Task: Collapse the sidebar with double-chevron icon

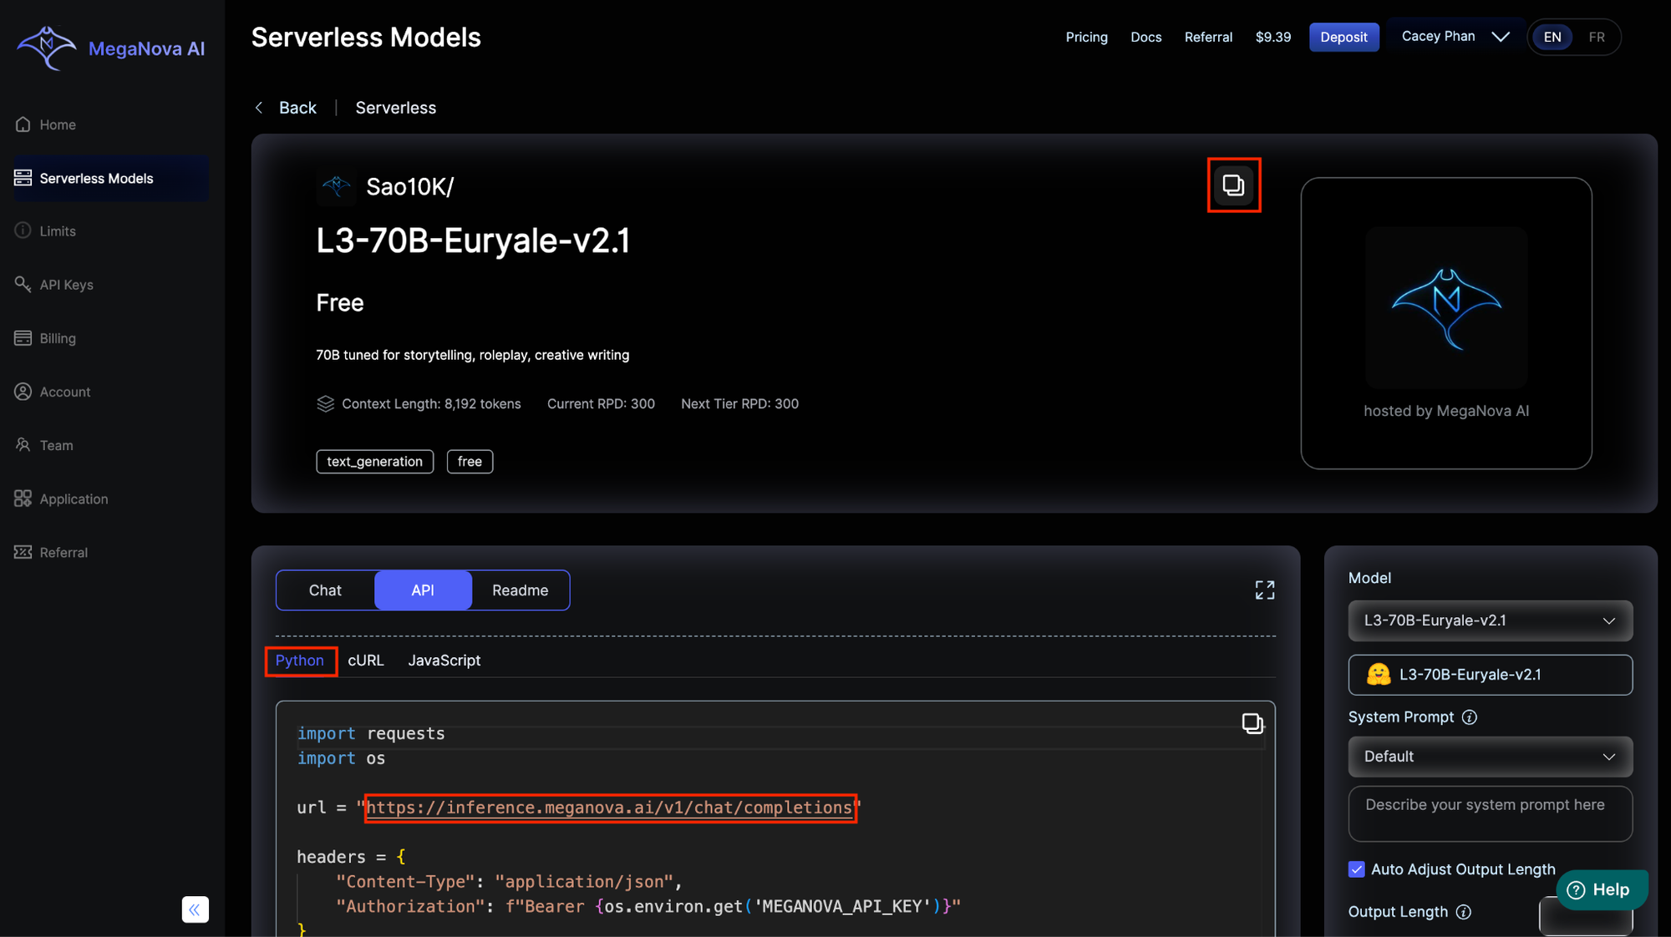Action: tap(195, 909)
